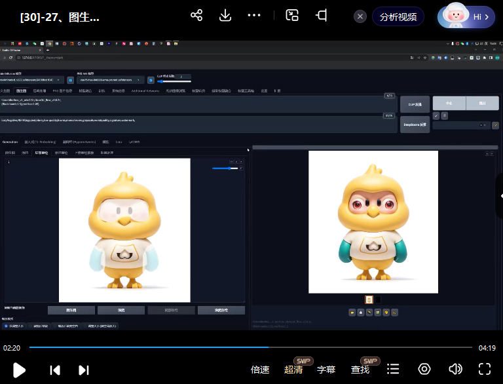503x384 pixels.
Task: Click the picture-in-picture window icon
Action: pos(292,16)
